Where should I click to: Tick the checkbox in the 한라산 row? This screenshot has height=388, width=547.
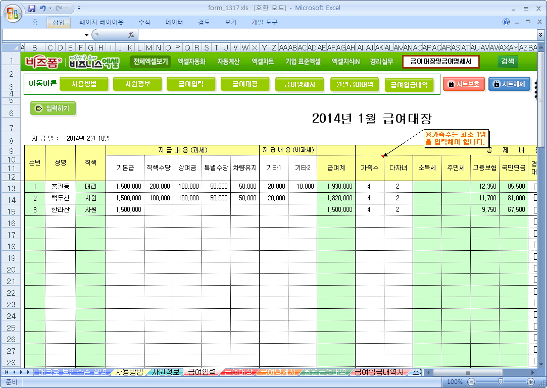pyautogui.click(x=536, y=210)
